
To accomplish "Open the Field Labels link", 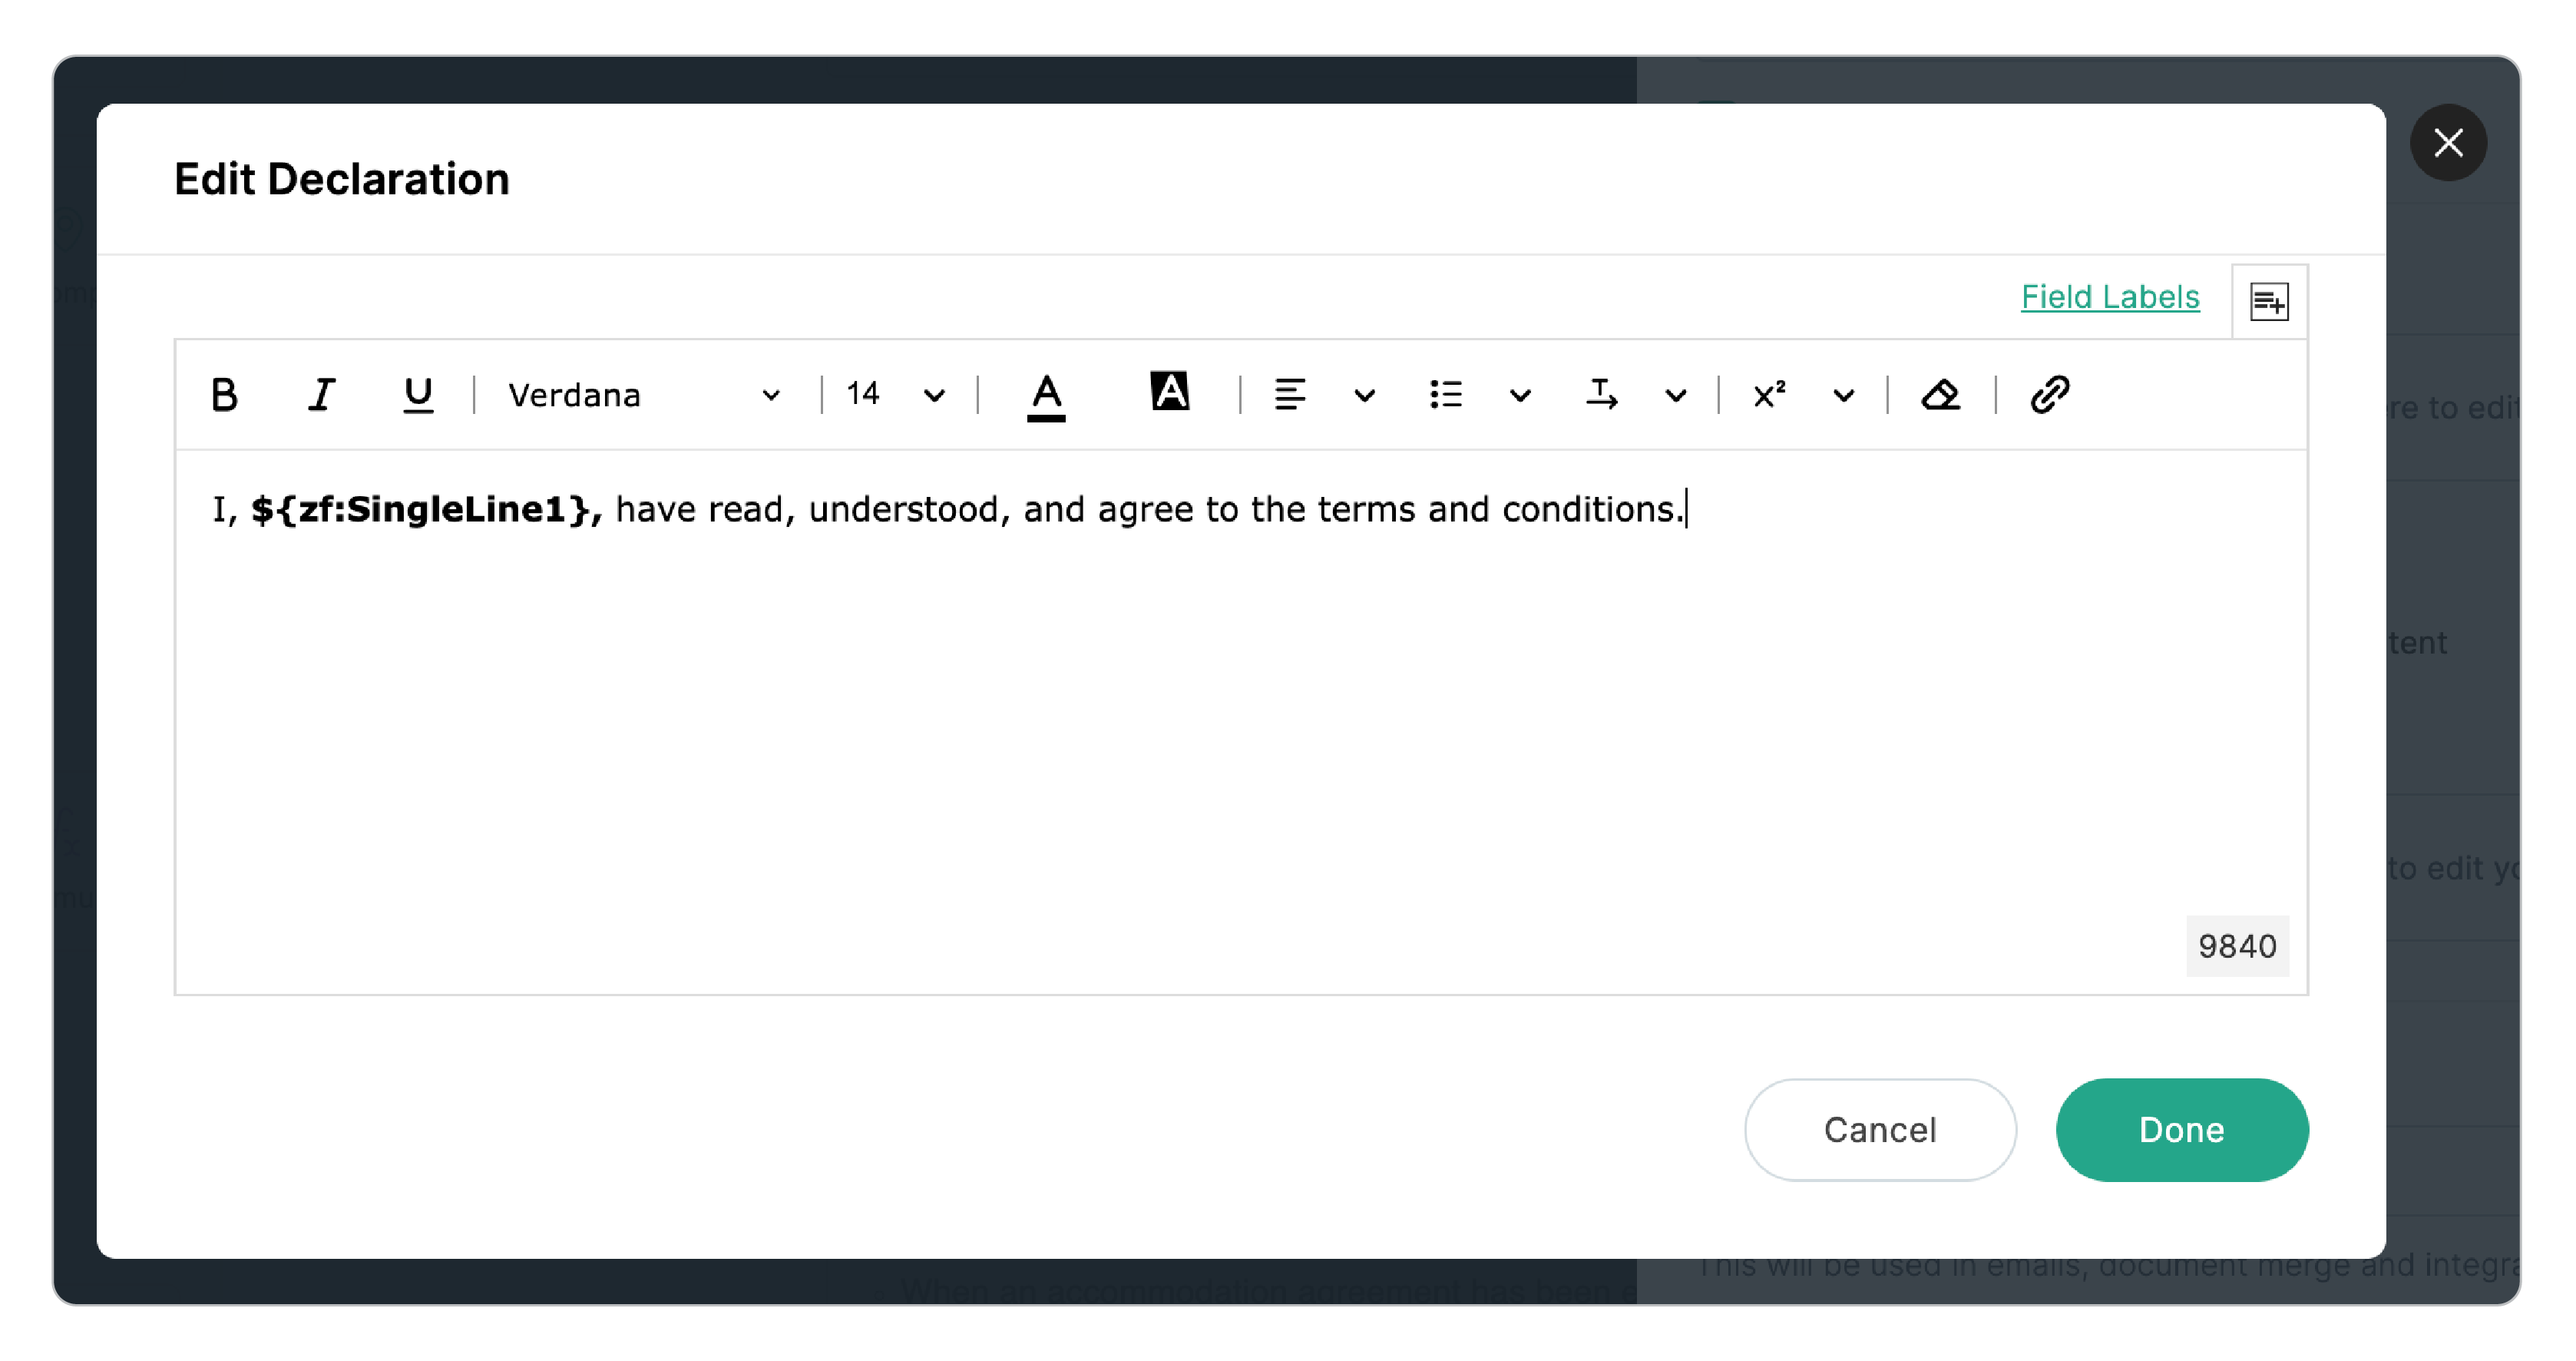I will [x=2109, y=297].
